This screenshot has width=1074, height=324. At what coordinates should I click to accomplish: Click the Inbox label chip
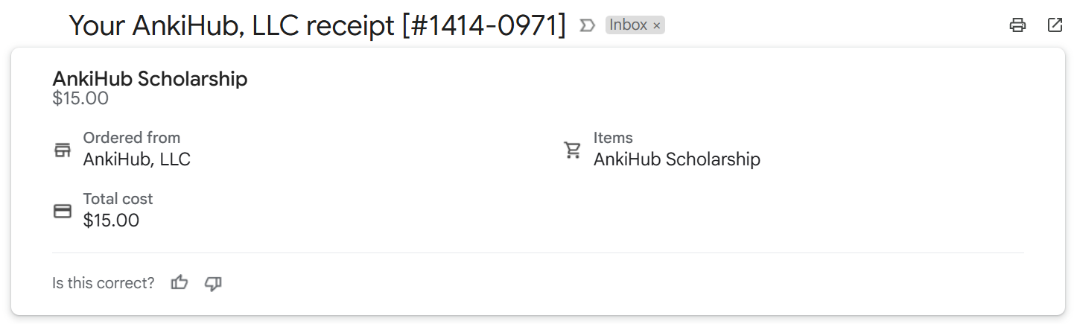[628, 25]
